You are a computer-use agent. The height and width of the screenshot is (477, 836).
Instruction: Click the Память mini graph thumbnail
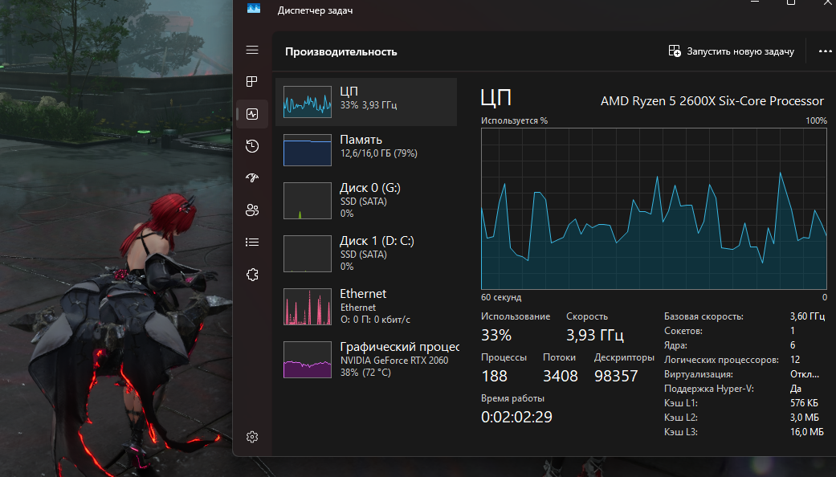308,149
